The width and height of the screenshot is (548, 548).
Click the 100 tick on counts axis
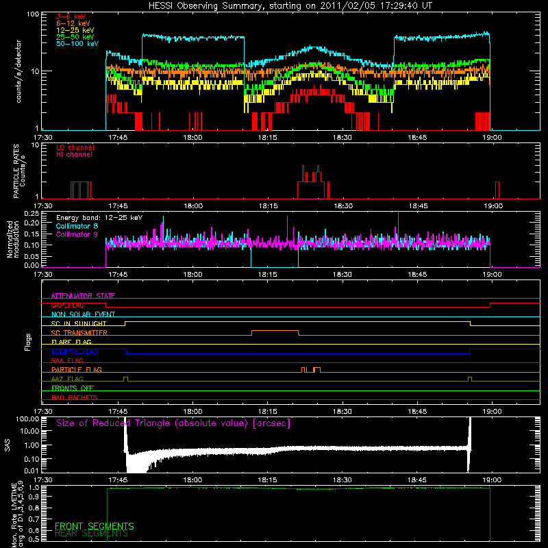33,14
